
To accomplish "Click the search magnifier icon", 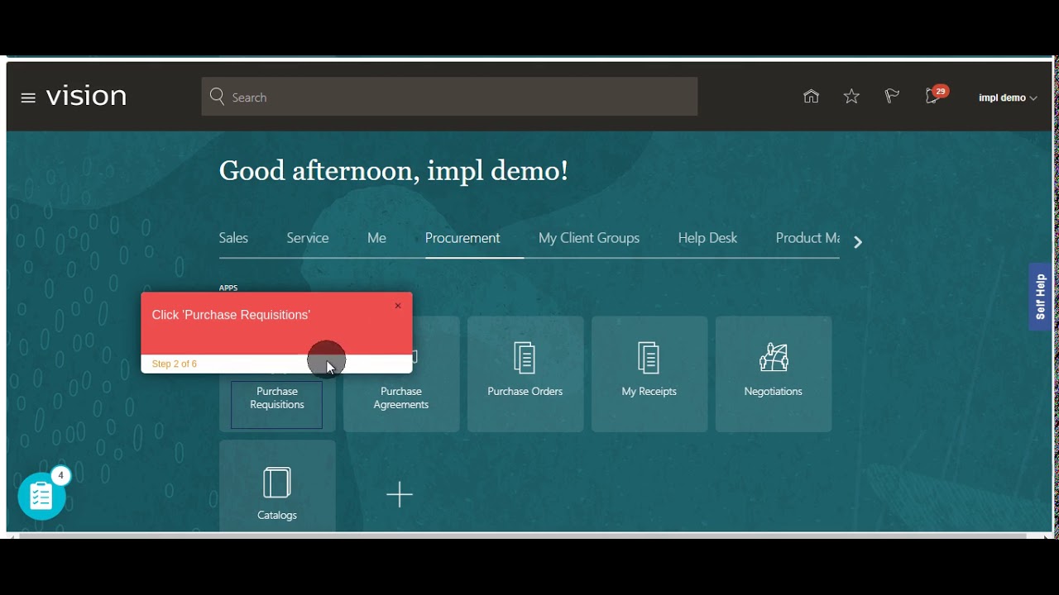I will 218,97.
